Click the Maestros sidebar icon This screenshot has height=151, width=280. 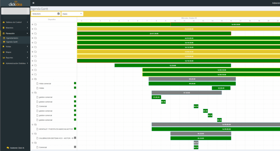[x=3, y=28]
